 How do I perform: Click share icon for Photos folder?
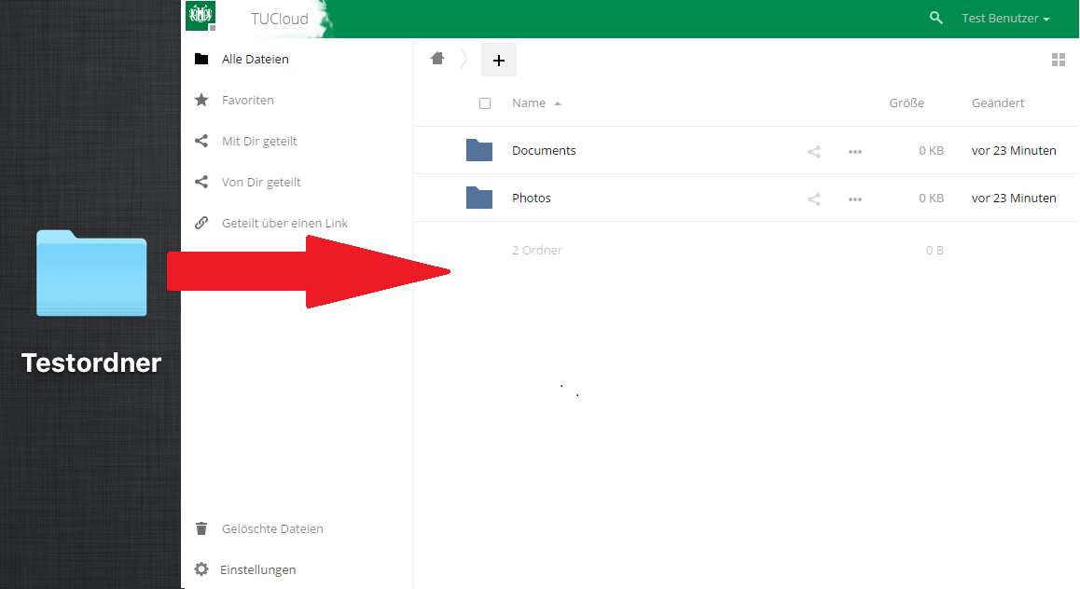[814, 199]
